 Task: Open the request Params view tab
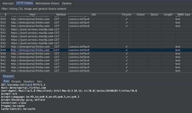[16, 81]
